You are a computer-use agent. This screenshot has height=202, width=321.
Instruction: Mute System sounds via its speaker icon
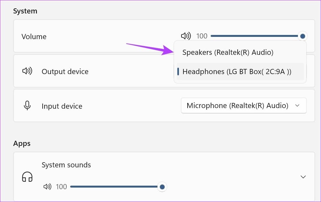tap(47, 187)
